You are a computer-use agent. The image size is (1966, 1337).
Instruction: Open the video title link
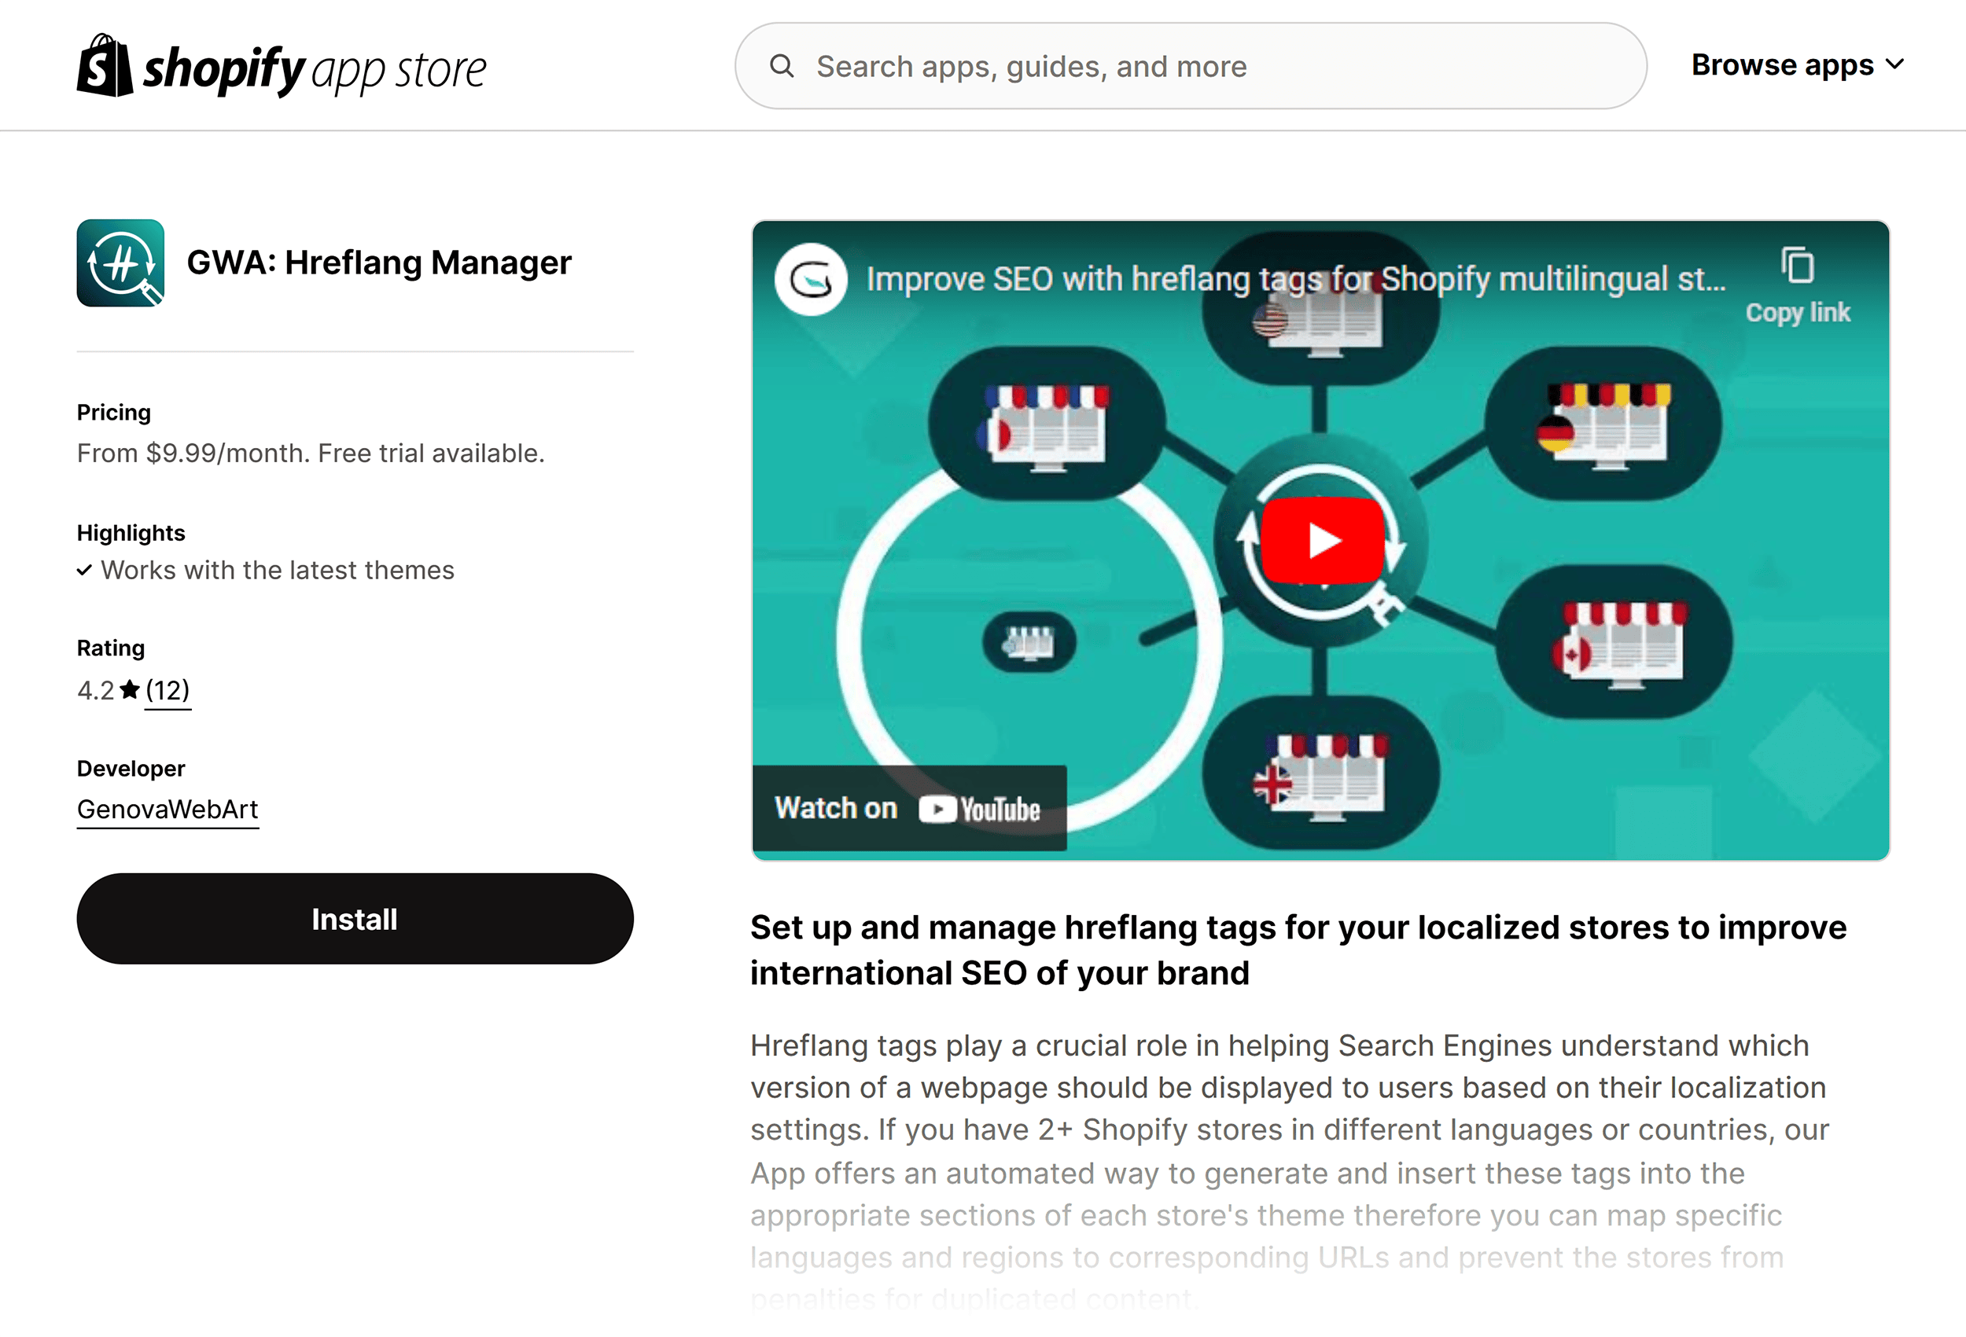[1295, 279]
